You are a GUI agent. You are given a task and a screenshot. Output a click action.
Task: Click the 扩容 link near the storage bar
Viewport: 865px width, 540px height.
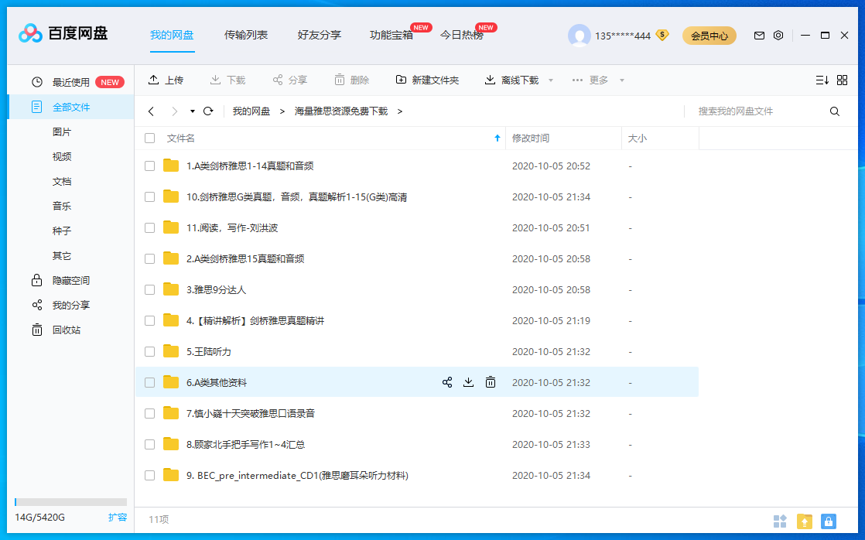point(118,518)
